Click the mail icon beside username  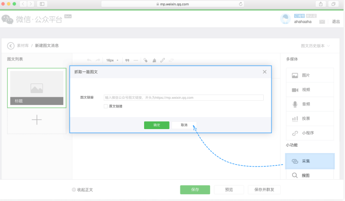coord(322,22)
